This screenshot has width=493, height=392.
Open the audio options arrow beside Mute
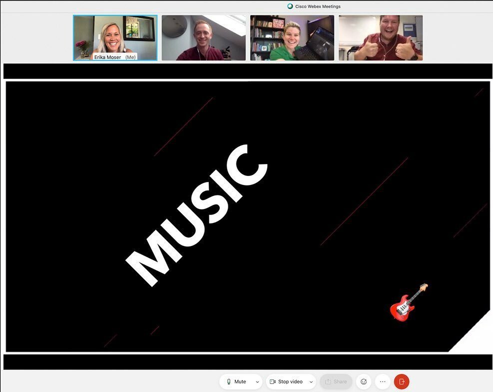258,381
